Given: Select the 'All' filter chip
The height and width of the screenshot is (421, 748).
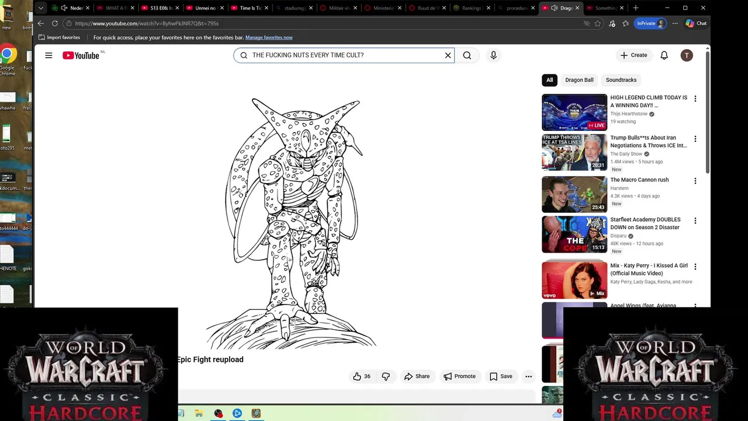Looking at the screenshot, I should (x=549, y=80).
